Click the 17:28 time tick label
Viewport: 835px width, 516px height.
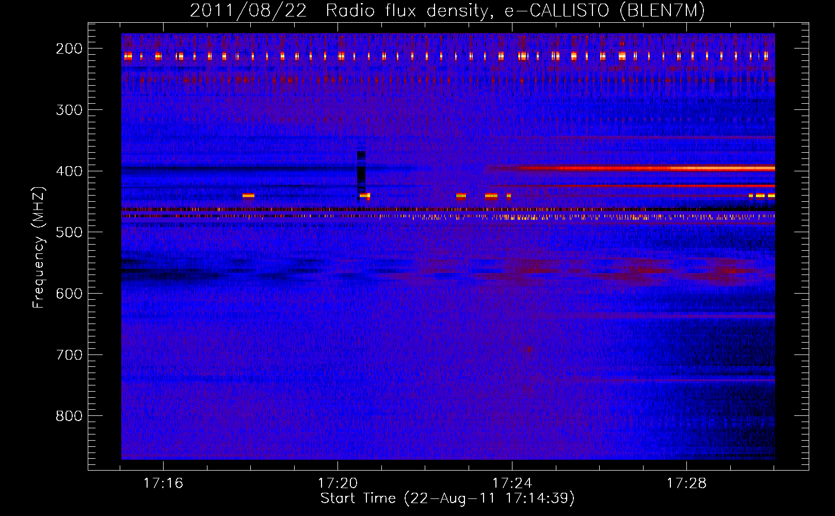click(x=686, y=483)
